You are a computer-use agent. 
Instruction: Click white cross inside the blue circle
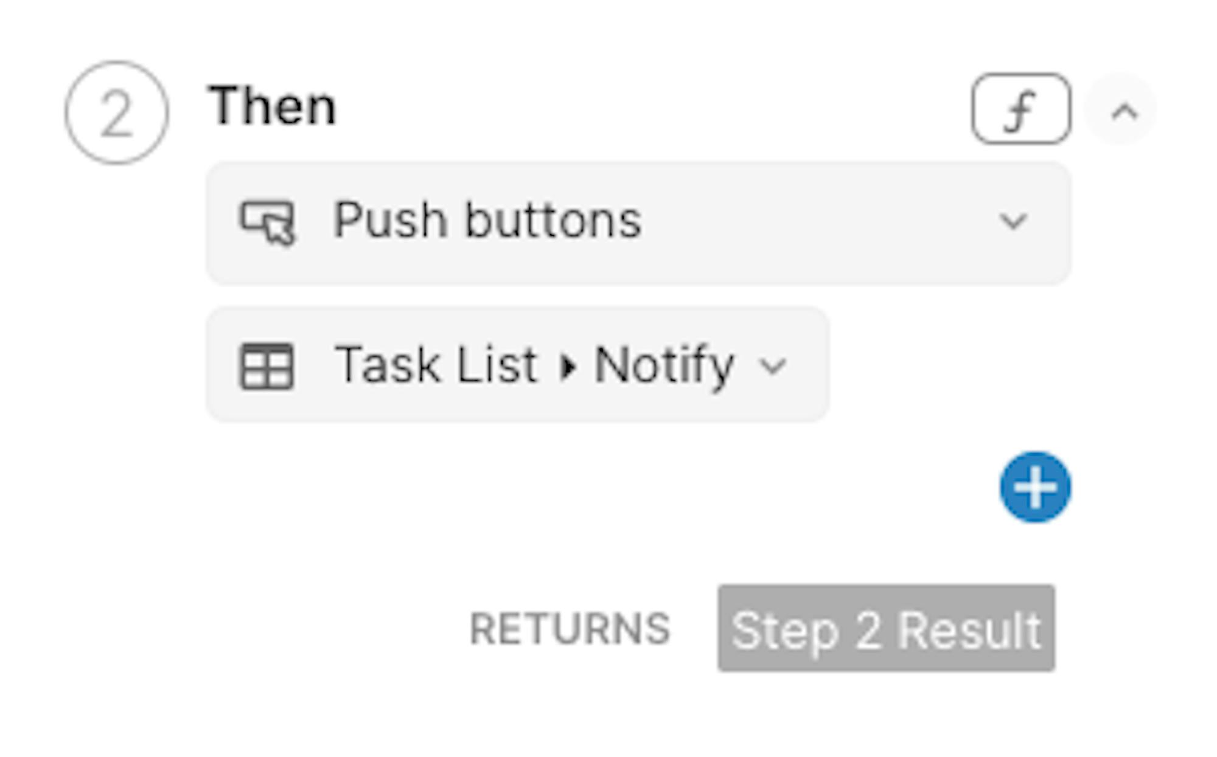[1035, 487]
